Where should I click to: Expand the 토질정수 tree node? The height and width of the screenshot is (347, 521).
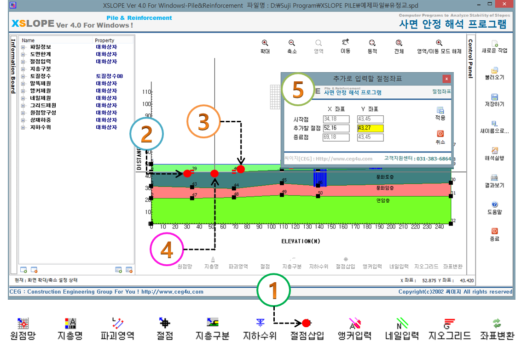pyautogui.click(x=23, y=76)
